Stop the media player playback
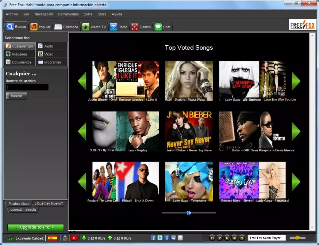Screen dimensions: 319x245 coord(234,238)
